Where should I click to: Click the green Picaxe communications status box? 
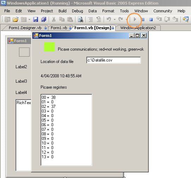tap(49, 47)
